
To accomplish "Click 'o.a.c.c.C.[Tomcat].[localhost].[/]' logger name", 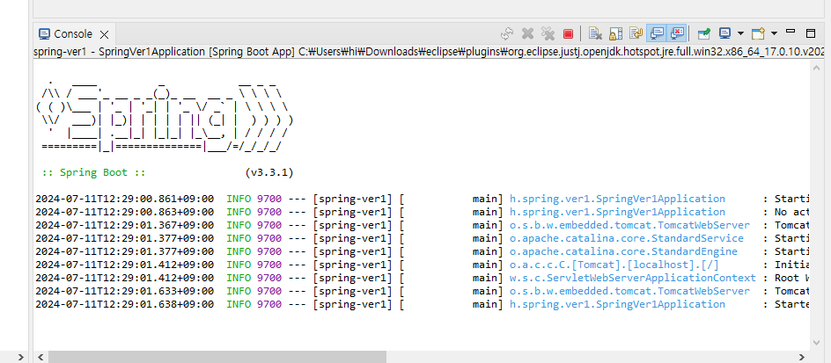I will pos(614,265).
